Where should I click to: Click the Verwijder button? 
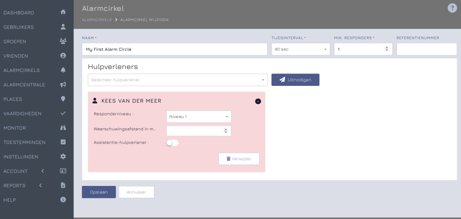point(239,159)
